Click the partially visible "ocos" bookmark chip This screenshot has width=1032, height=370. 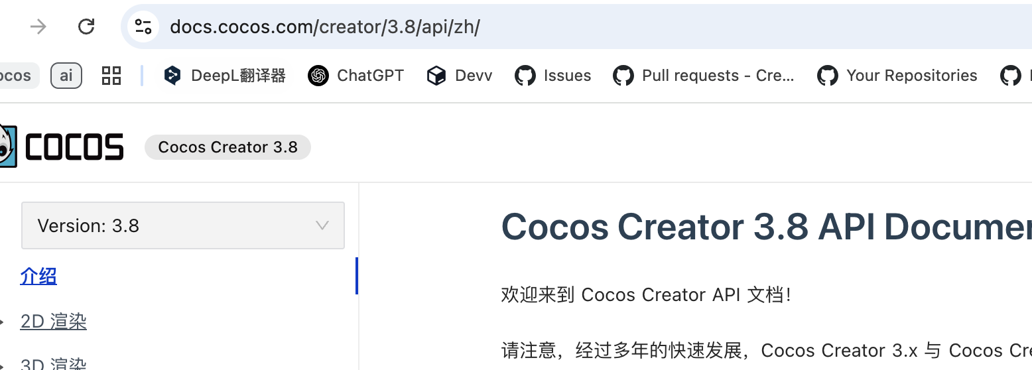pyautogui.click(x=16, y=76)
